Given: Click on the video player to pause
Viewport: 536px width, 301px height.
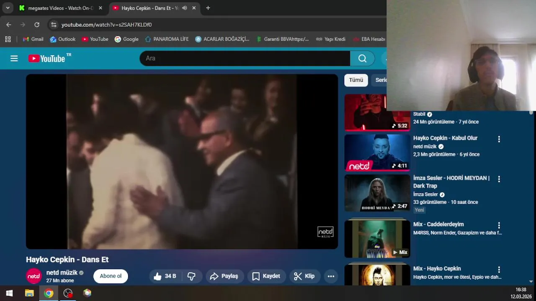Looking at the screenshot, I should [x=182, y=161].
